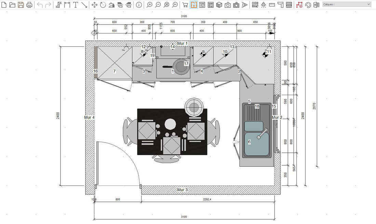Image resolution: width=376 pixels, height=224 pixels.
Task: Export to Word document icon
Action: 317,5
